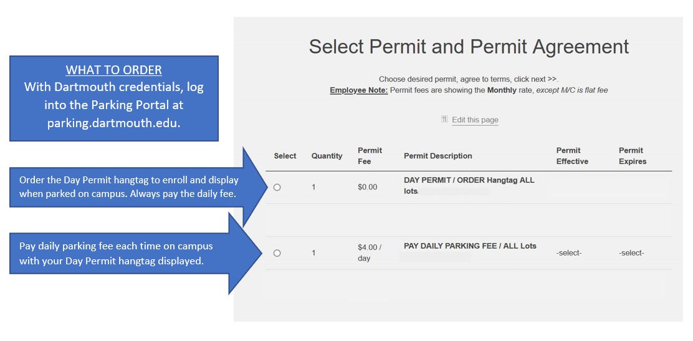
Task: Click the "Select Permit and Permit Agreement" title
Action: [469, 47]
